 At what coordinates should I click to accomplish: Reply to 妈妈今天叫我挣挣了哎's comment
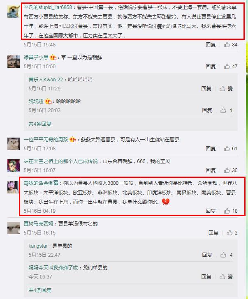point(206,276)
